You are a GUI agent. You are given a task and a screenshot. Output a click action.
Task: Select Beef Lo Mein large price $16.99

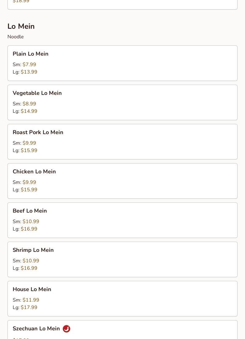(29, 229)
